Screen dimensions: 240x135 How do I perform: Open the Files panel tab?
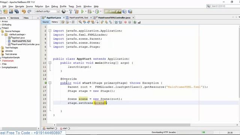(26, 18)
